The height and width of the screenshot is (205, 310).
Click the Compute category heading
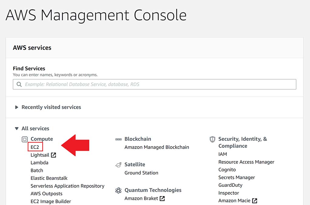(x=42, y=139)
